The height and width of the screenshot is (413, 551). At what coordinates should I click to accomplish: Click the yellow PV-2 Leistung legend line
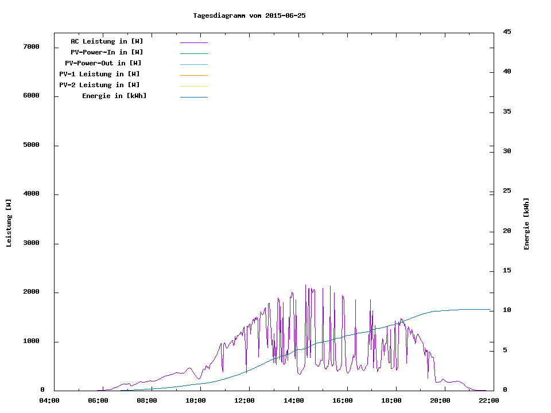pyautogui.click(x=193, y=86)
